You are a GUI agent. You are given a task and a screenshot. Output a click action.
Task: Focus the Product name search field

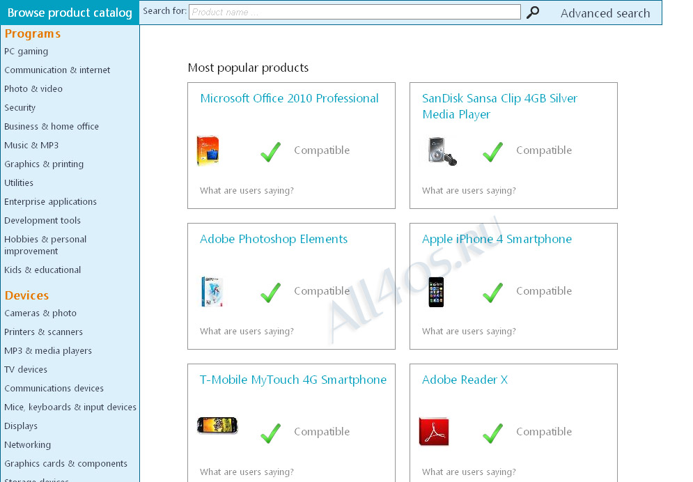355,12
